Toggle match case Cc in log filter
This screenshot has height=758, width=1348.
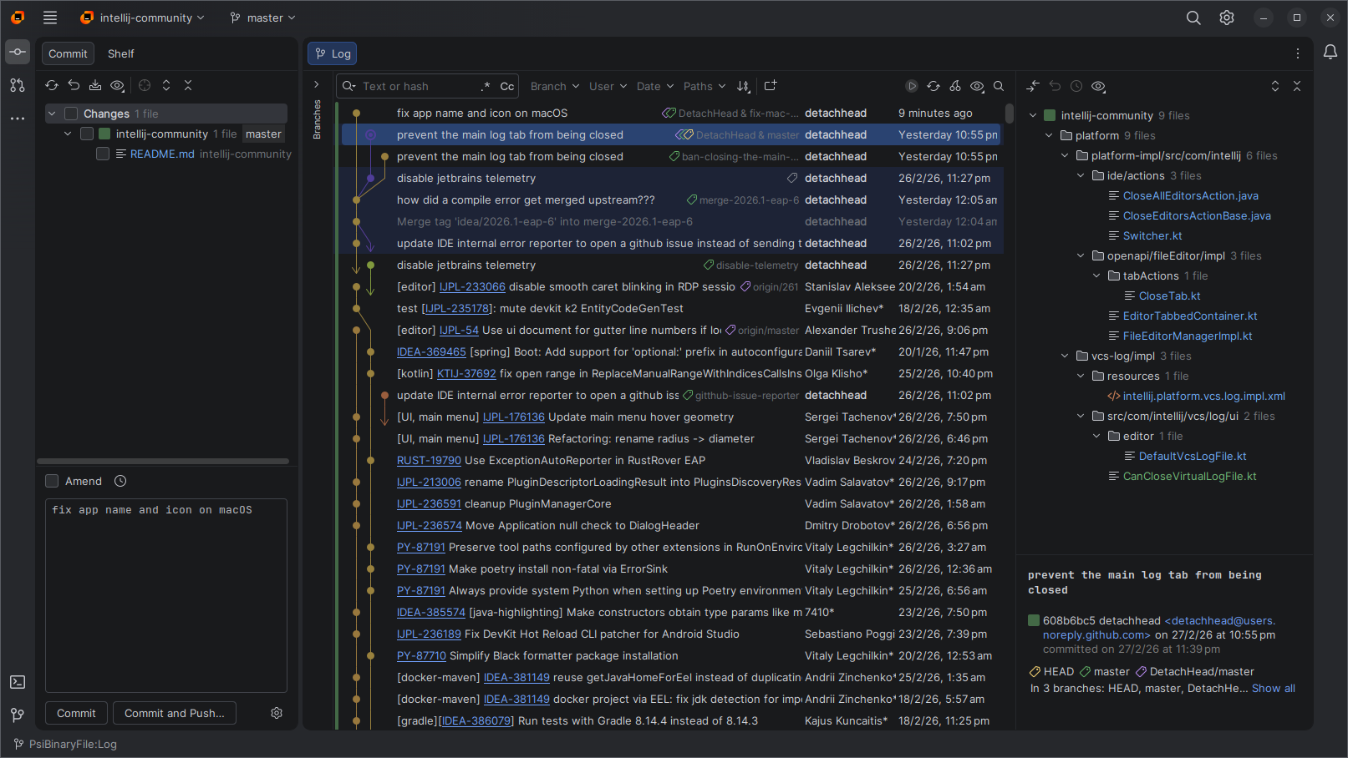point(507,86)
